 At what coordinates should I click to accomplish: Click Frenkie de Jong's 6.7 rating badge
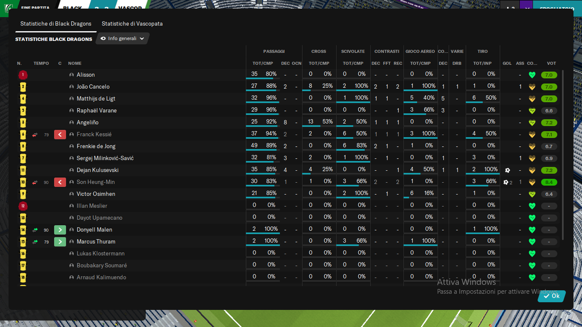[x=549, y=147]
